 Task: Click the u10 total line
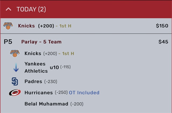point(54,68)
